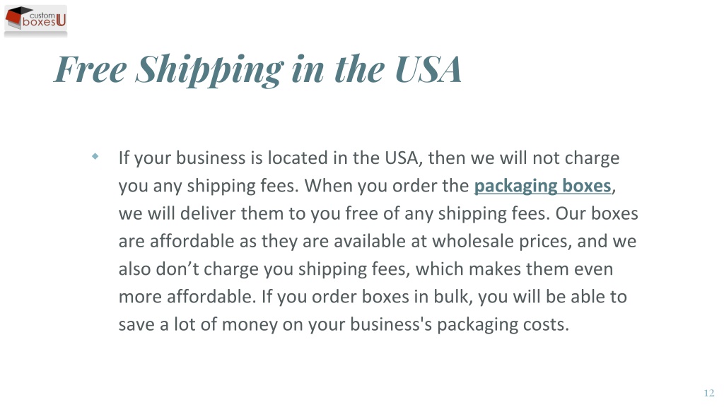The width and height of the screenshot is (724, 407).
Task: Click the line starting 'If your business'
Action: 369,158
